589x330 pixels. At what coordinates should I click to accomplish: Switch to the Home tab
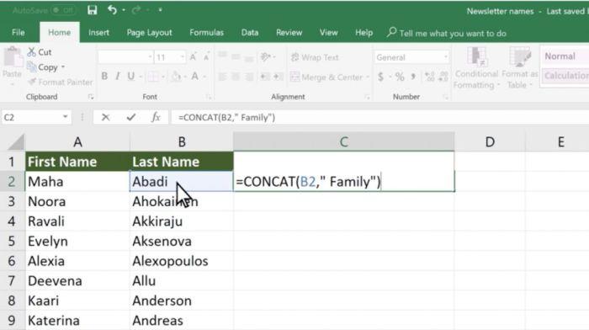(60, 33)
